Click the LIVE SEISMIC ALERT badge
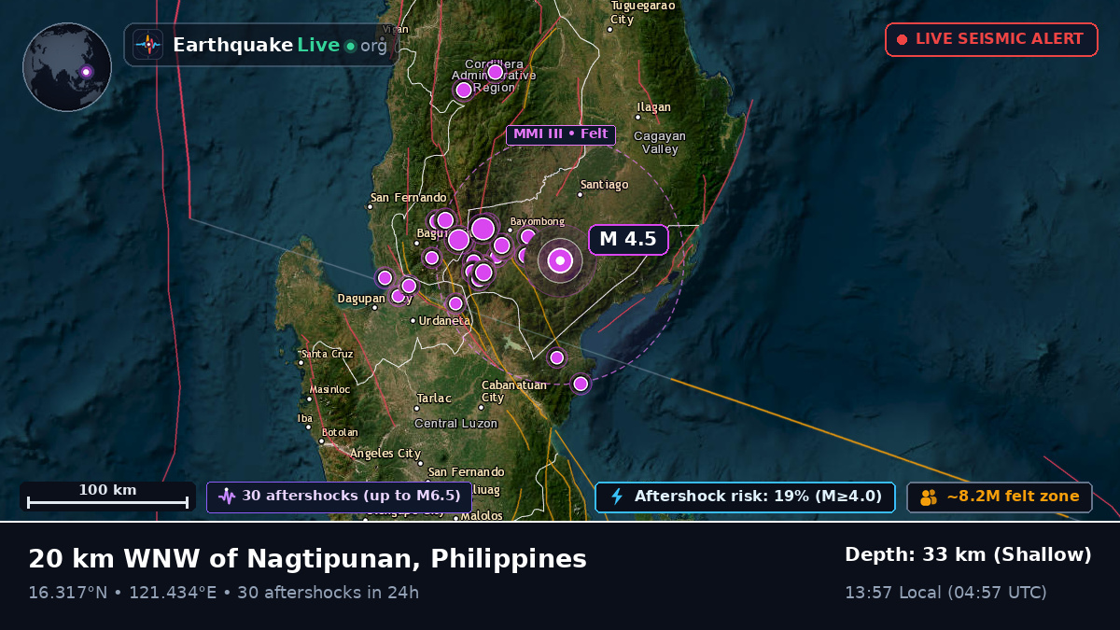The image size is (1120, 630). (991, 39)
